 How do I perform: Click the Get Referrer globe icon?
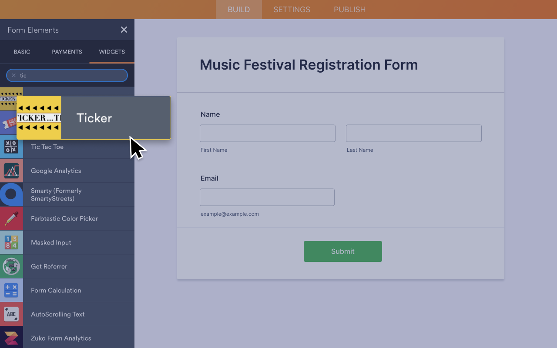[10, 266]
